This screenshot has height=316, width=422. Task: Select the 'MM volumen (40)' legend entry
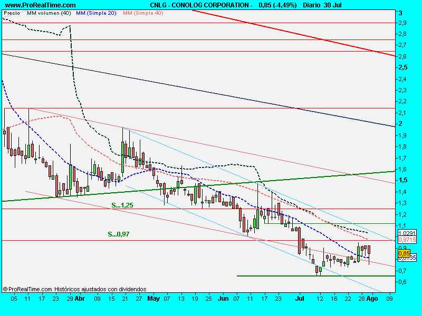pos(49,13)
